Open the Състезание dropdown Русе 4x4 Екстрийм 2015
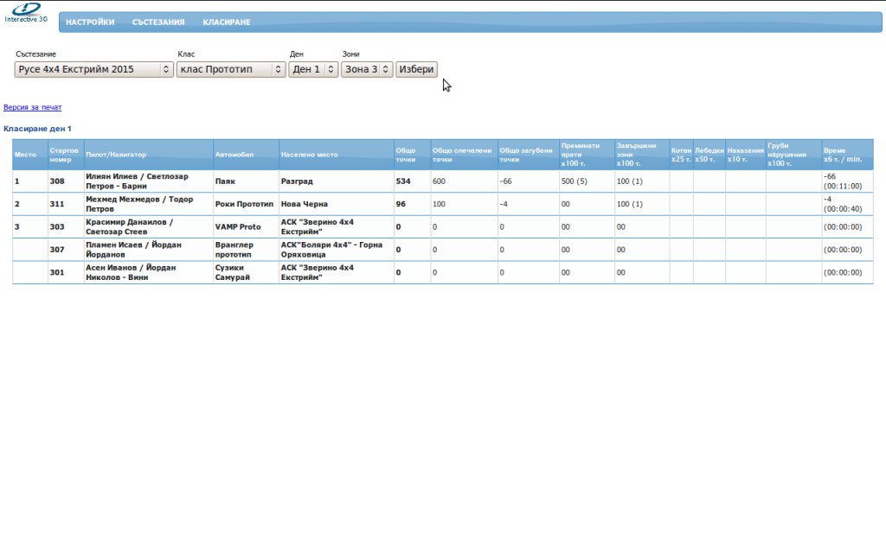 [x=93, y=69]
